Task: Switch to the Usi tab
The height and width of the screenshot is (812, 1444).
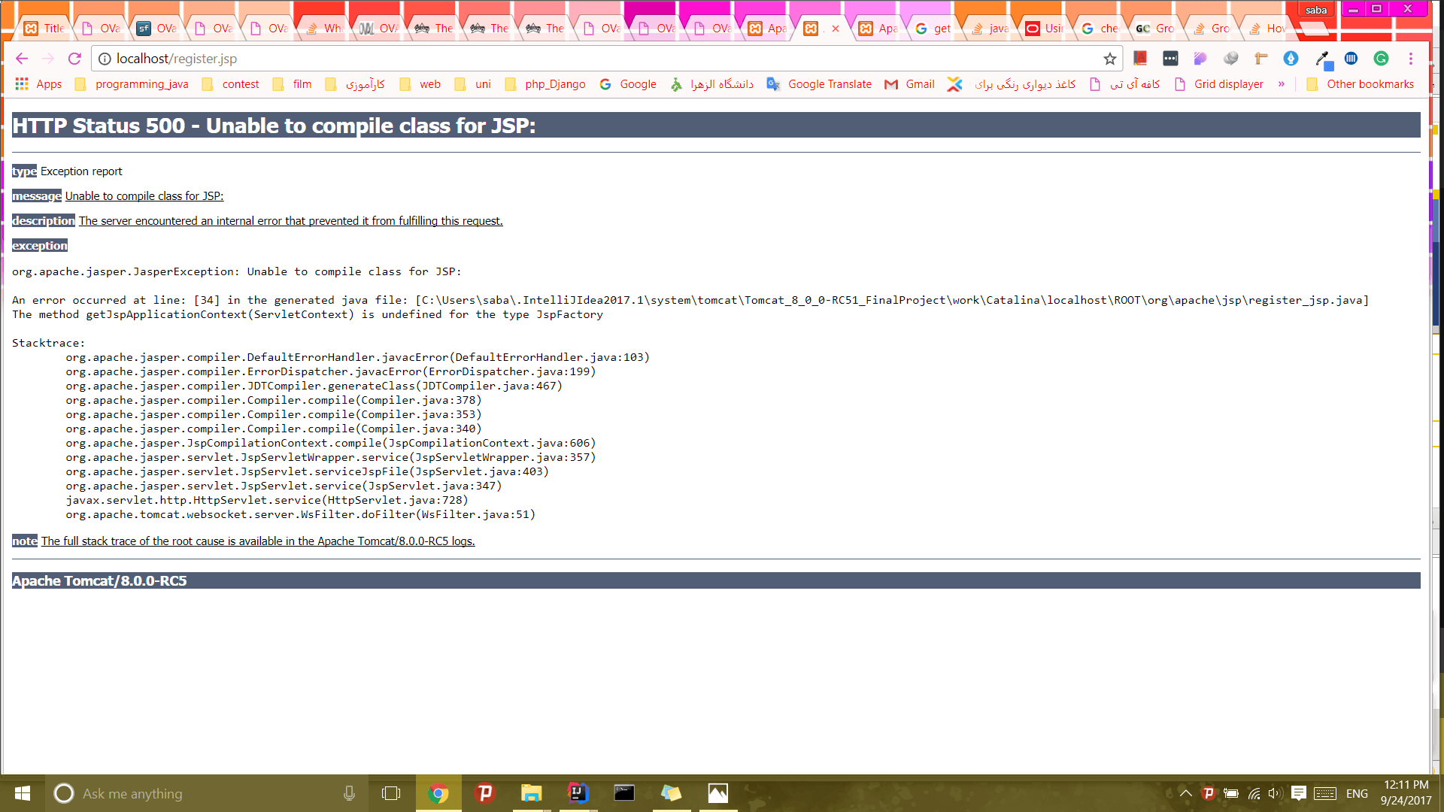Action: (x=1045, y=29)
